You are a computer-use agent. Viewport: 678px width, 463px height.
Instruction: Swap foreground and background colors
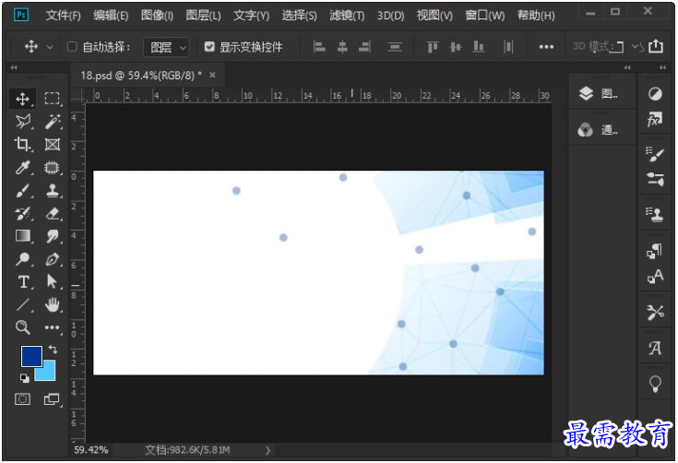53,349
